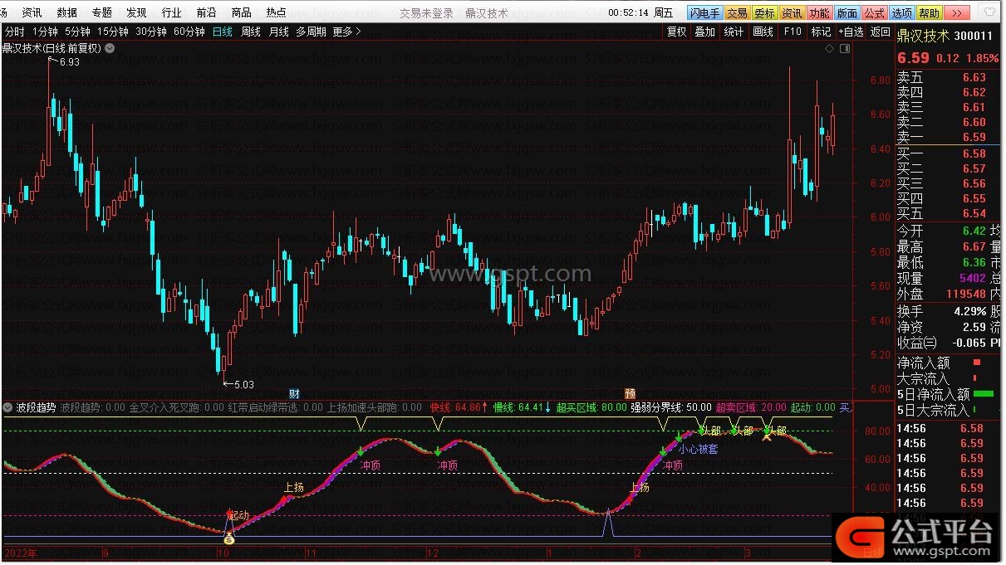
Task: Switch chart to 分时 intraday view
Action: pos(15,32)
